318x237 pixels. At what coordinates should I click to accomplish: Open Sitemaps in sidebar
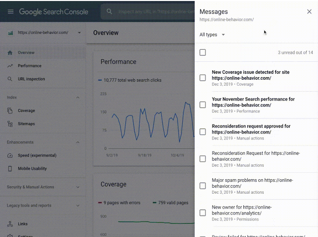(x=43, y=124)
